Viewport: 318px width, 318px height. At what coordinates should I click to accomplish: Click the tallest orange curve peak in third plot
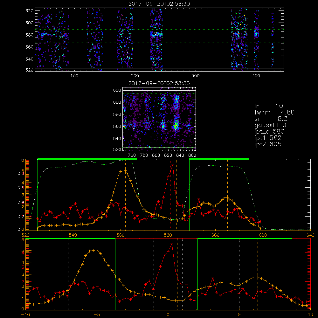[125, 170]
